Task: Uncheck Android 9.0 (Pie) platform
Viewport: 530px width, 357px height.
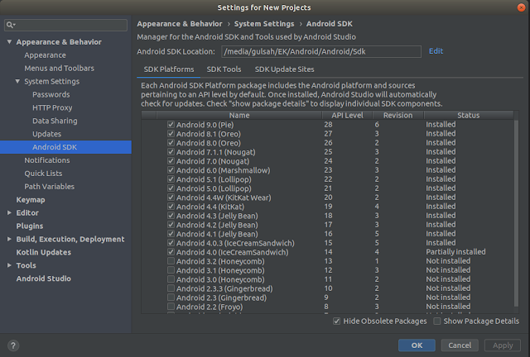Action: coord(171,125)
